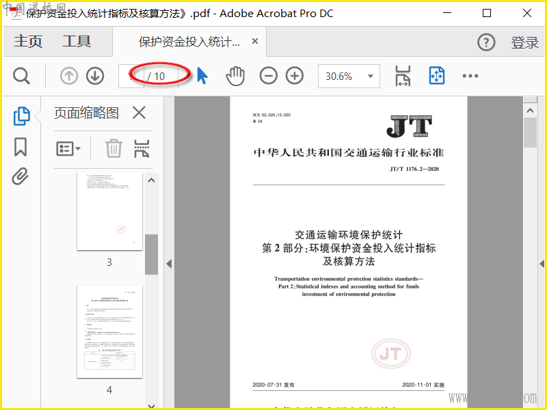The width and height of the screenshot is (547, 410).
Task: Activate the hand pan tool
Action: pos(235,76)
